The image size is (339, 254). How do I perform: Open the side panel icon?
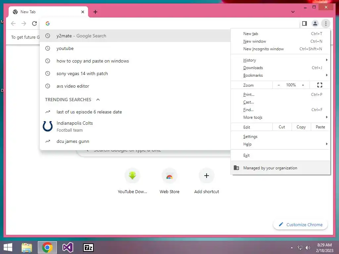pyautogui.click(x=305, y=23)
